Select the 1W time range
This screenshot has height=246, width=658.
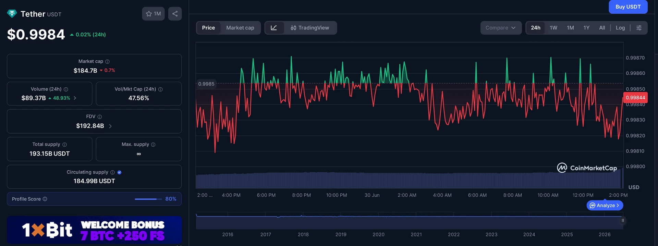pyautogui.click(x=553, y=28)
